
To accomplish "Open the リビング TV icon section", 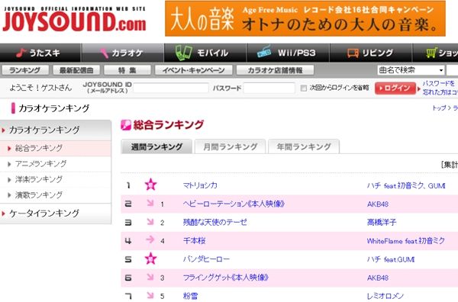I will (371, 53).
